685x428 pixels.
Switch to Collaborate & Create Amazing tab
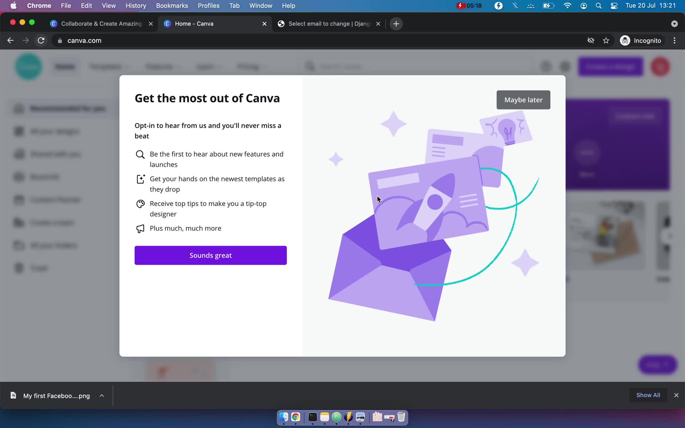[x=101, y=24]
